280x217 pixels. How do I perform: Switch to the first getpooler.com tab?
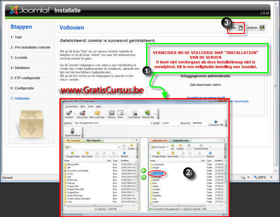pyautogui.click(x=160, y=141)
